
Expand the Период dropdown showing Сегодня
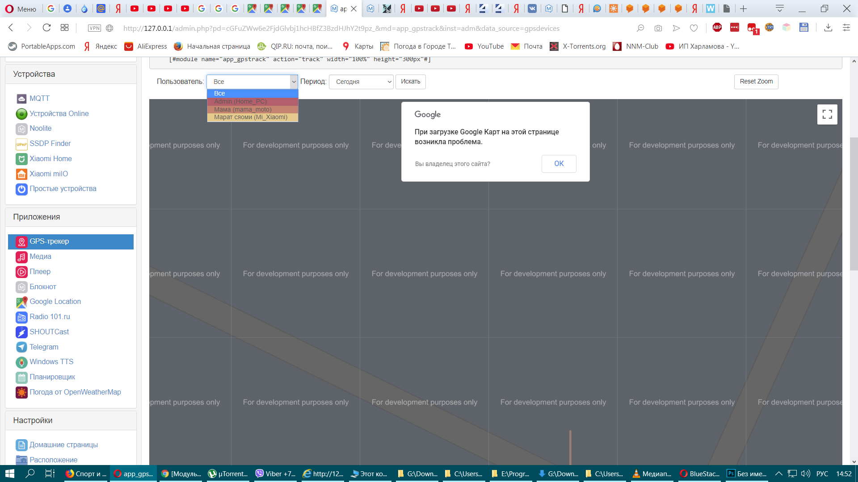click(361, 82)
